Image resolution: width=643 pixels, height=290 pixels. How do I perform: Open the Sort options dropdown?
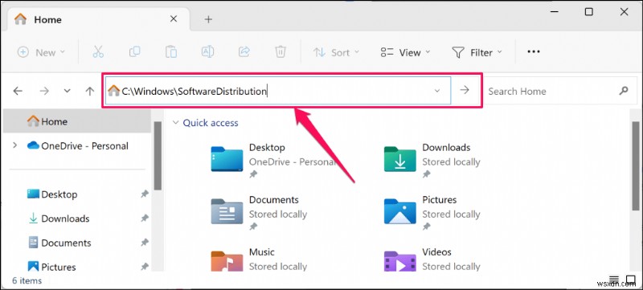336,52
